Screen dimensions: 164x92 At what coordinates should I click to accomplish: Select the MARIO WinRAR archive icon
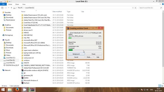22,78
